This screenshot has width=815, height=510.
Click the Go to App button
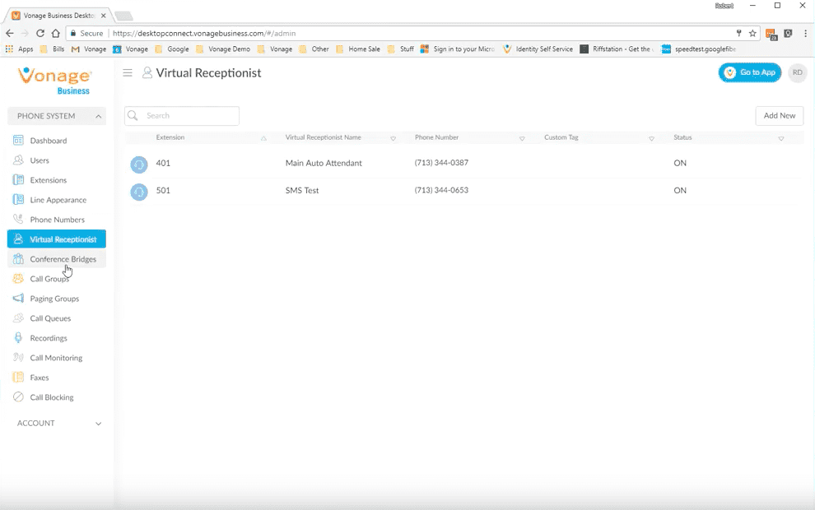point(749,72)
